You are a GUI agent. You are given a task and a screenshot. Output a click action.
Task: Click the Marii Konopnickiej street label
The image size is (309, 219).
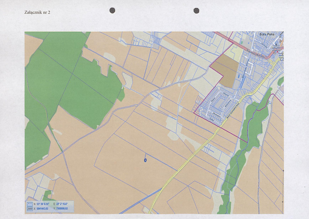coord(233,110)
